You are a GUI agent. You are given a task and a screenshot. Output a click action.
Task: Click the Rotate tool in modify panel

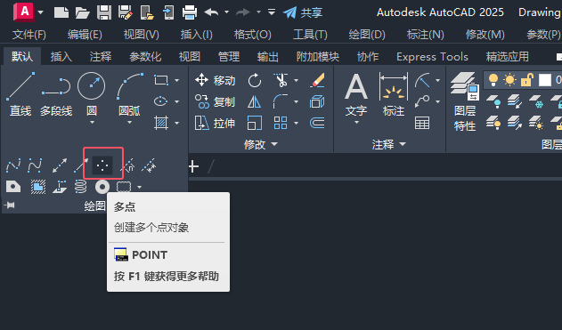pyautogui.click(x=255, y=80)
